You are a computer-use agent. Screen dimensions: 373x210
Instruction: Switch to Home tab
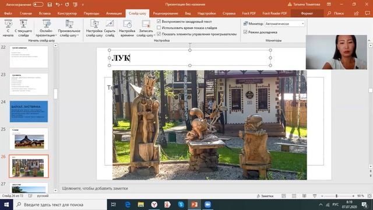coord(26,13)
